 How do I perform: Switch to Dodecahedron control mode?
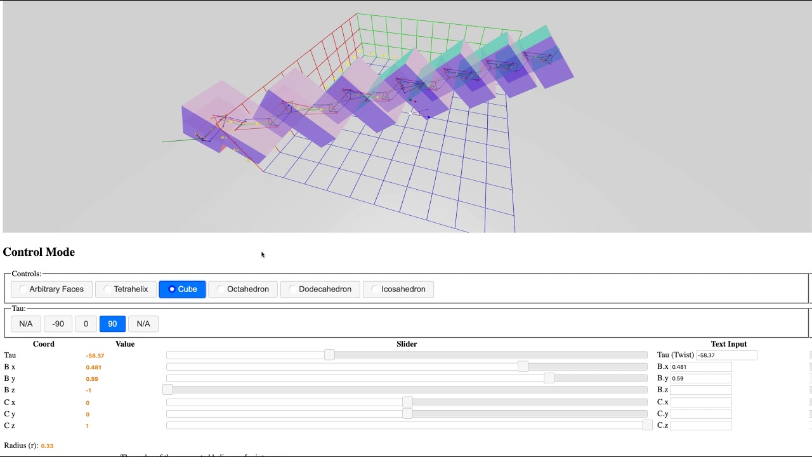320,289
